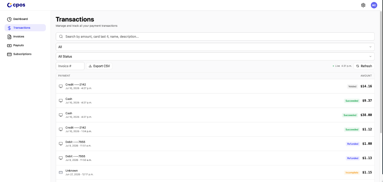Image resolution: width=383 pixels, height=182 pixels.
Task: Click the AMOUNT column header
Action: 366,76
